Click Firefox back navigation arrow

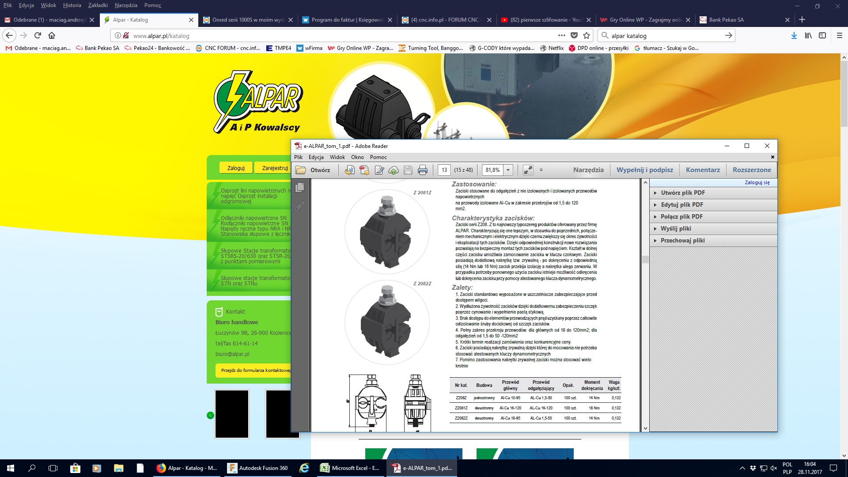(9, 35)
